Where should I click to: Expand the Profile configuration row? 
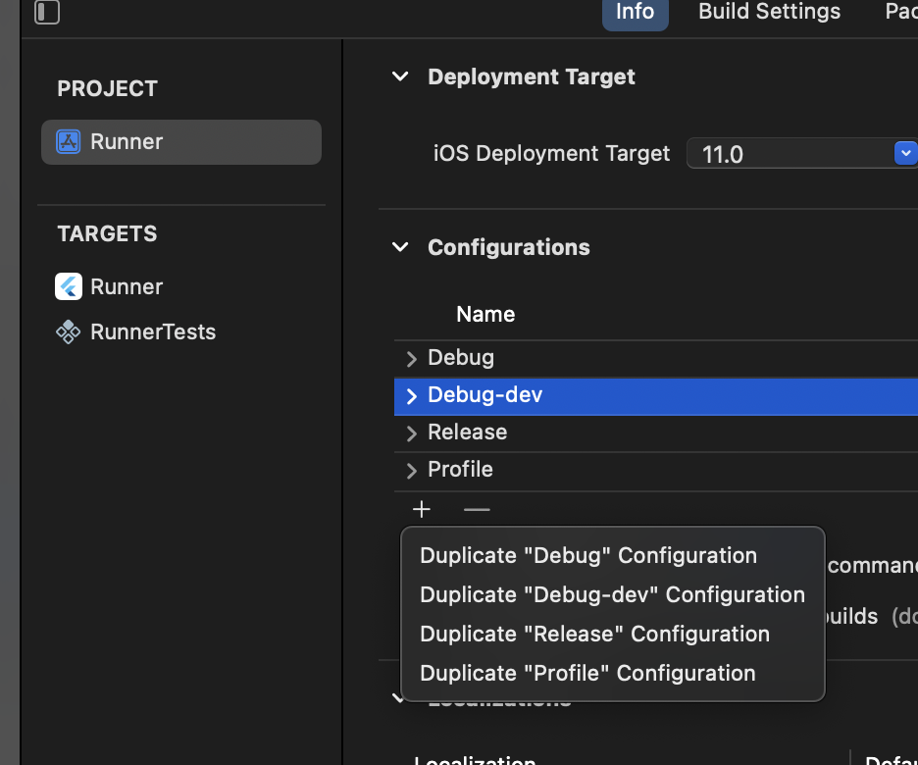[411, 470]
